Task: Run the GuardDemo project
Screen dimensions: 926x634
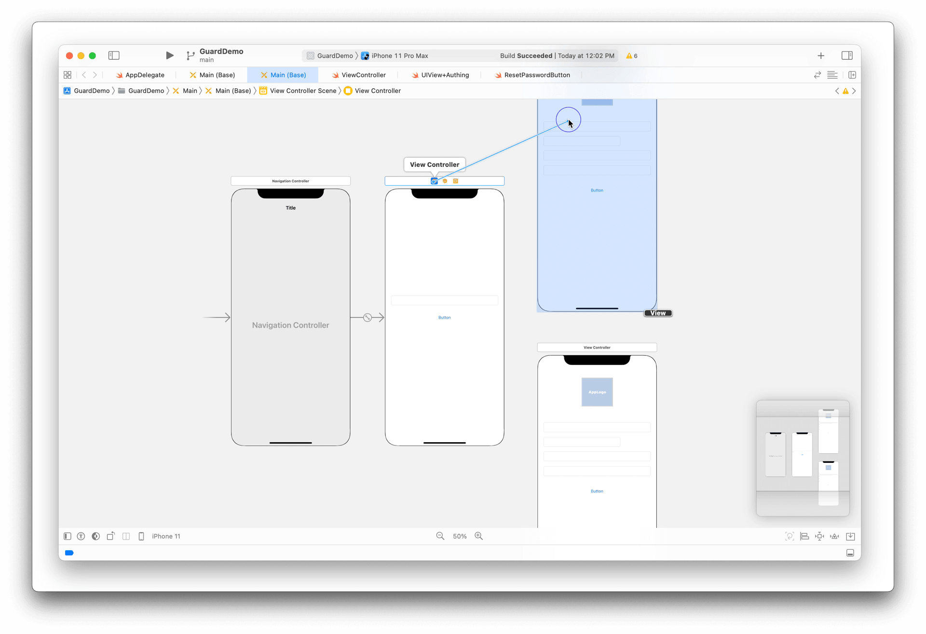Action: click(169, 55)
